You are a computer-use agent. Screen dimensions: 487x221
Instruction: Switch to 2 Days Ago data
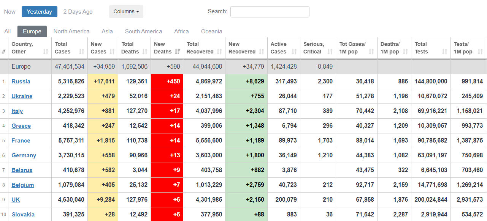pos(78,12)
